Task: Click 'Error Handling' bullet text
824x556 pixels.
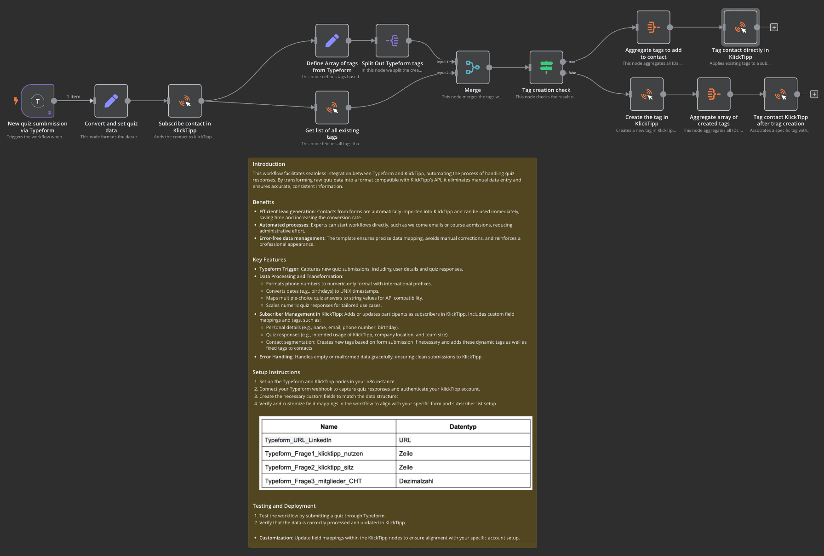Action: [x=276, y=357]
